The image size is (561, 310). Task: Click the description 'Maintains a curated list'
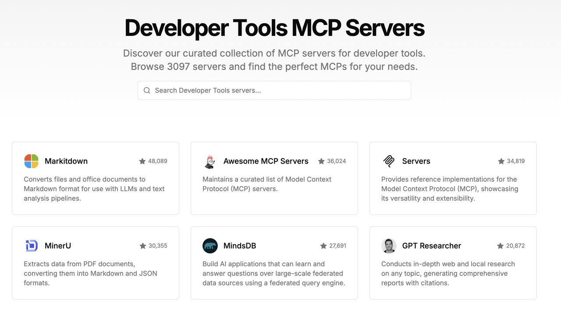(267, 184)
